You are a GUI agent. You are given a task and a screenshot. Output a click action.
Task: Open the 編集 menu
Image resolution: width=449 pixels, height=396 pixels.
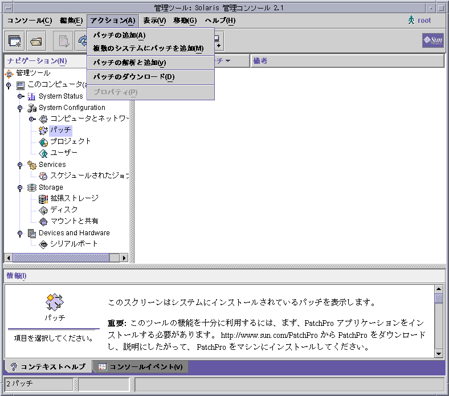point(71,21)
